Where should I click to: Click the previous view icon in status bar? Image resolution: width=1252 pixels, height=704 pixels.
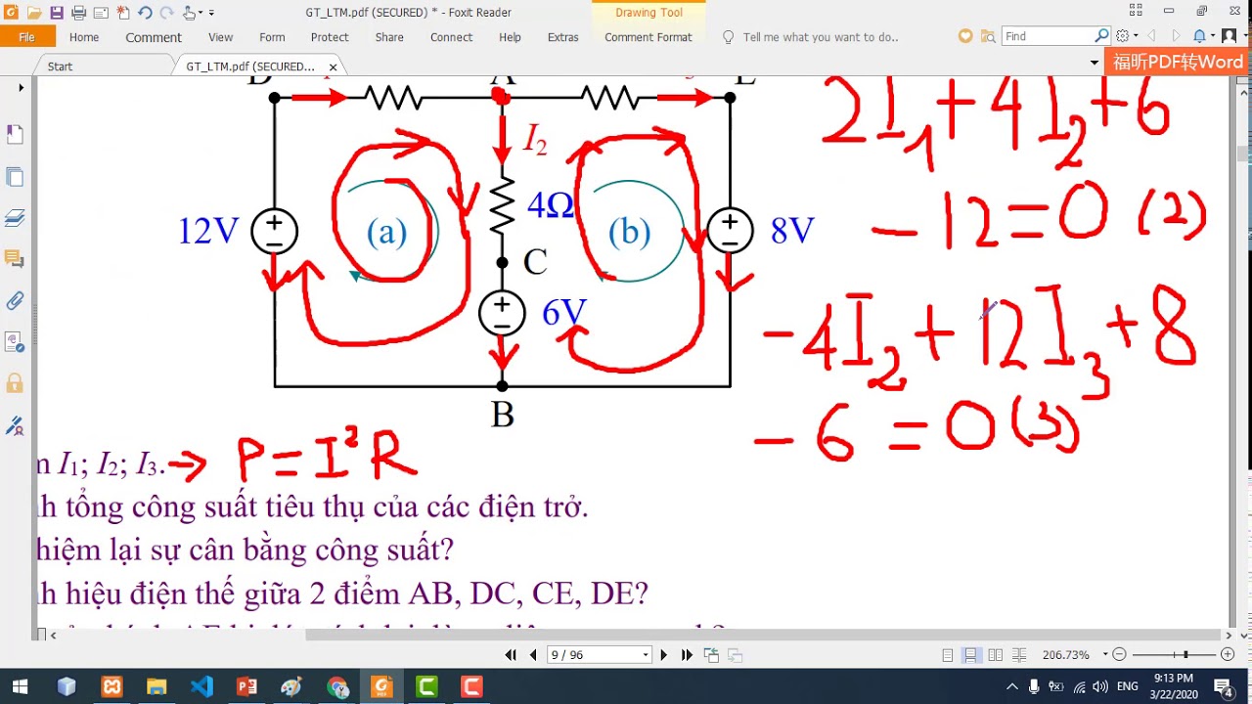711,655
